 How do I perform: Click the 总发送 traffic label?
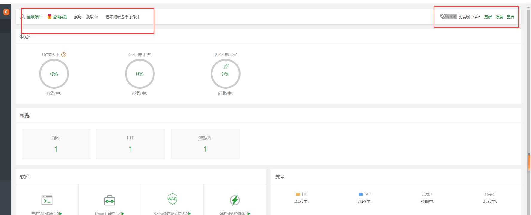(427, 194)
